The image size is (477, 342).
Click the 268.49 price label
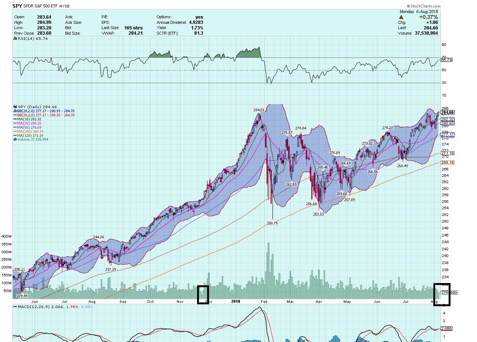coord(402,166)
